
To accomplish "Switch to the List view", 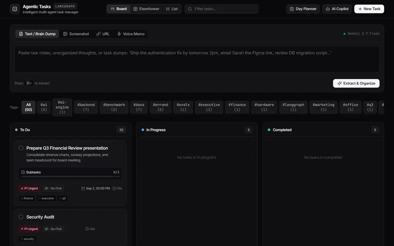I will [172, 9].
